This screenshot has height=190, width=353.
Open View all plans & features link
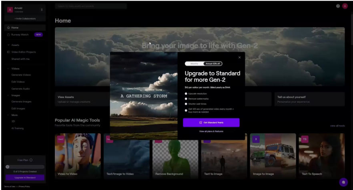tap(211, 131)
